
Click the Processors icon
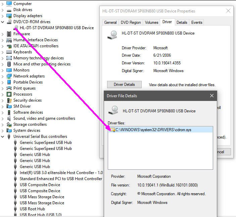click(9, 94)
